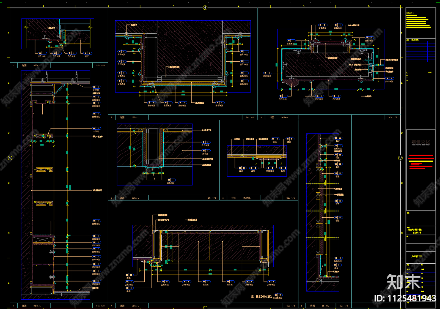Select the '详图' label of drawing 7
This screenshot has height=309, width=440.
pos(122,306)
